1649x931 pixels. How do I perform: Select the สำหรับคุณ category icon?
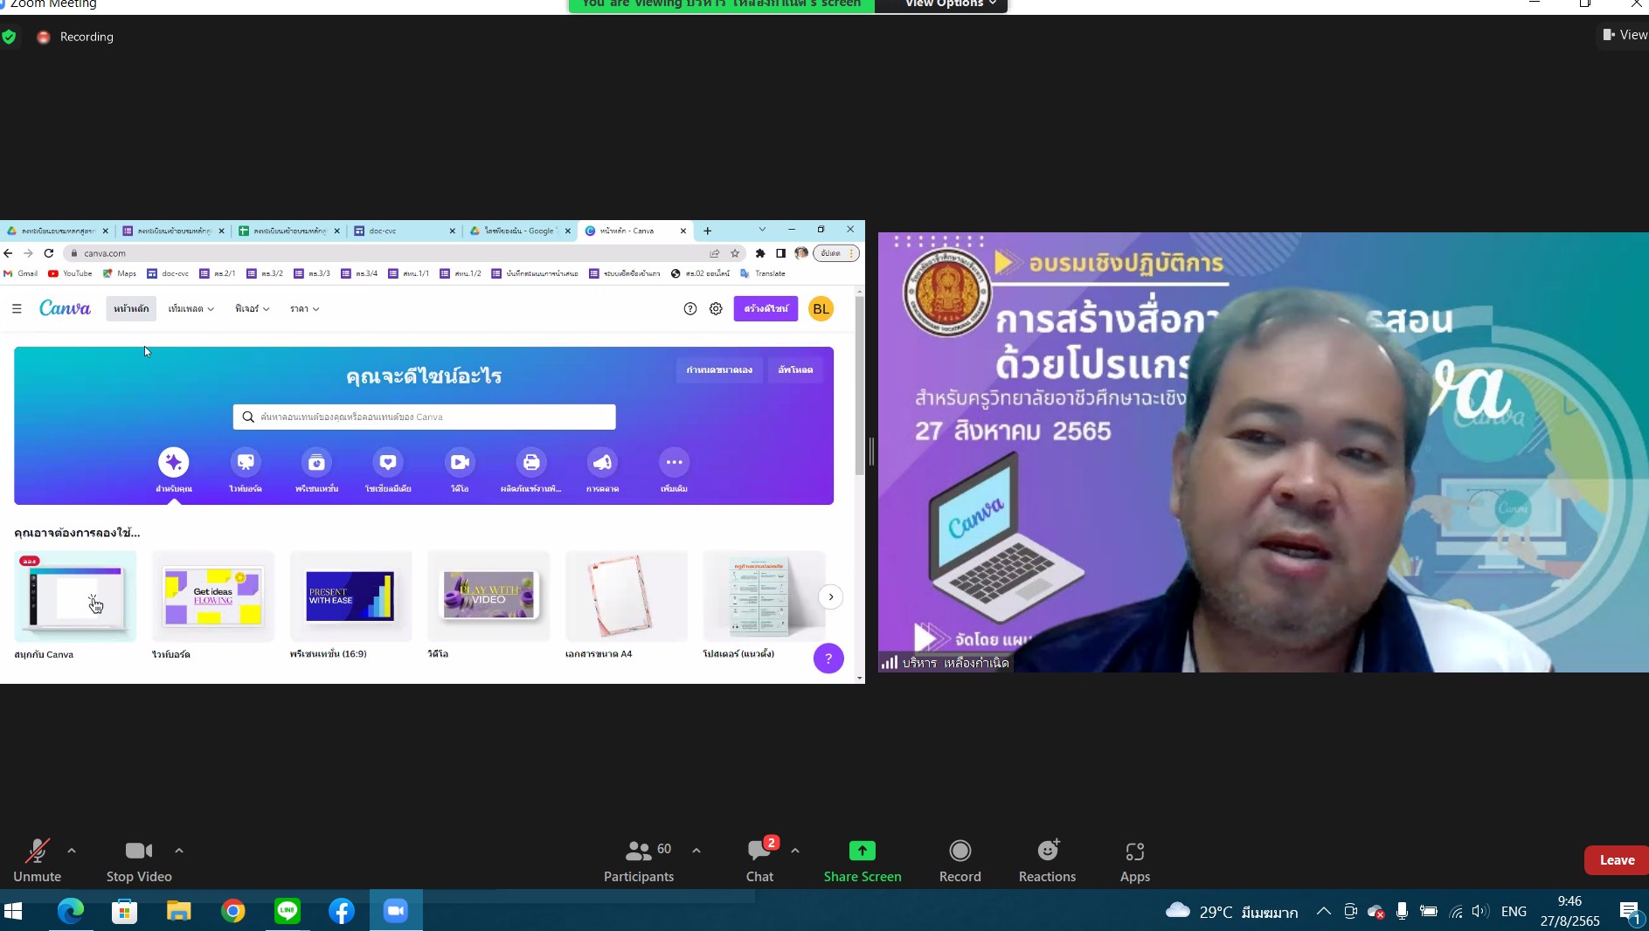tap(174, 462)
